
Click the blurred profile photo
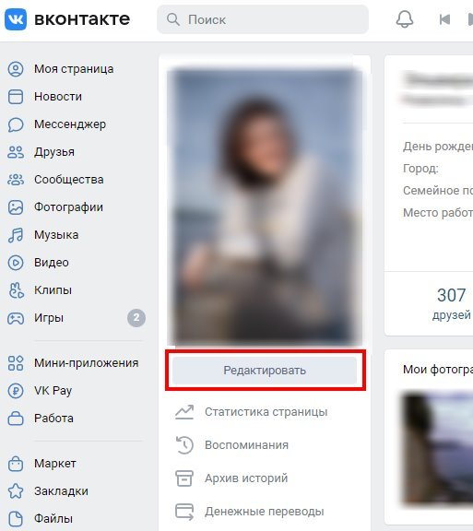click(265, 206)
